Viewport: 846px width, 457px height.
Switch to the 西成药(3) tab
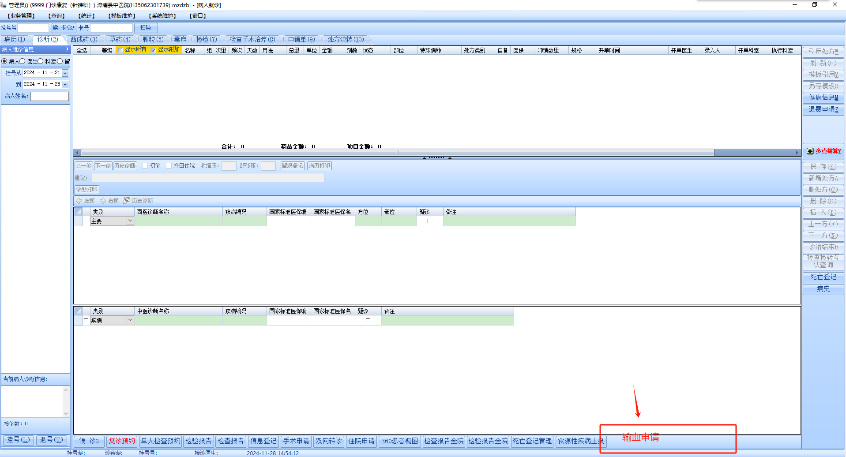tap(84, 40)
